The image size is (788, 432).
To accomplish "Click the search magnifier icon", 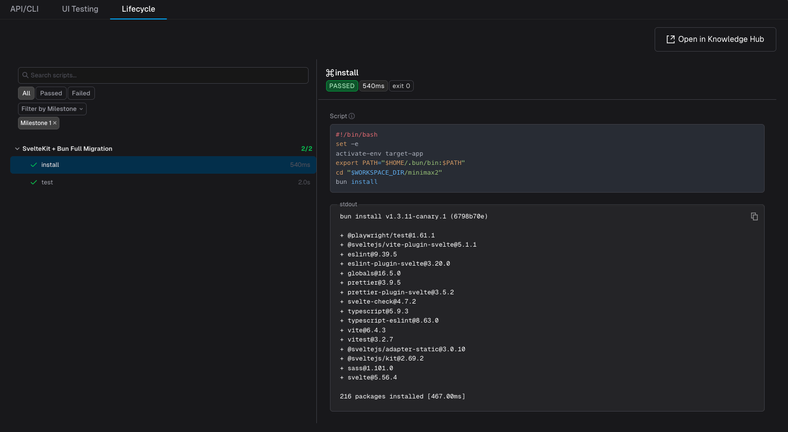I will pos(25,75).
